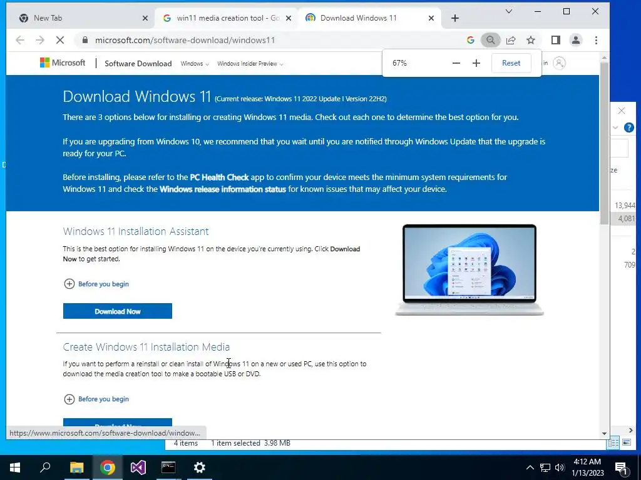This screenshot has height=480, width=641.
Task: Click the Microsoft logo
Action: [63, 63]
